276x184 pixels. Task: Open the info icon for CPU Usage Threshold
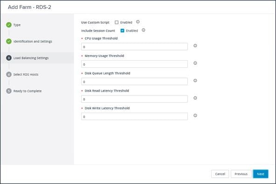pos(195,46)
